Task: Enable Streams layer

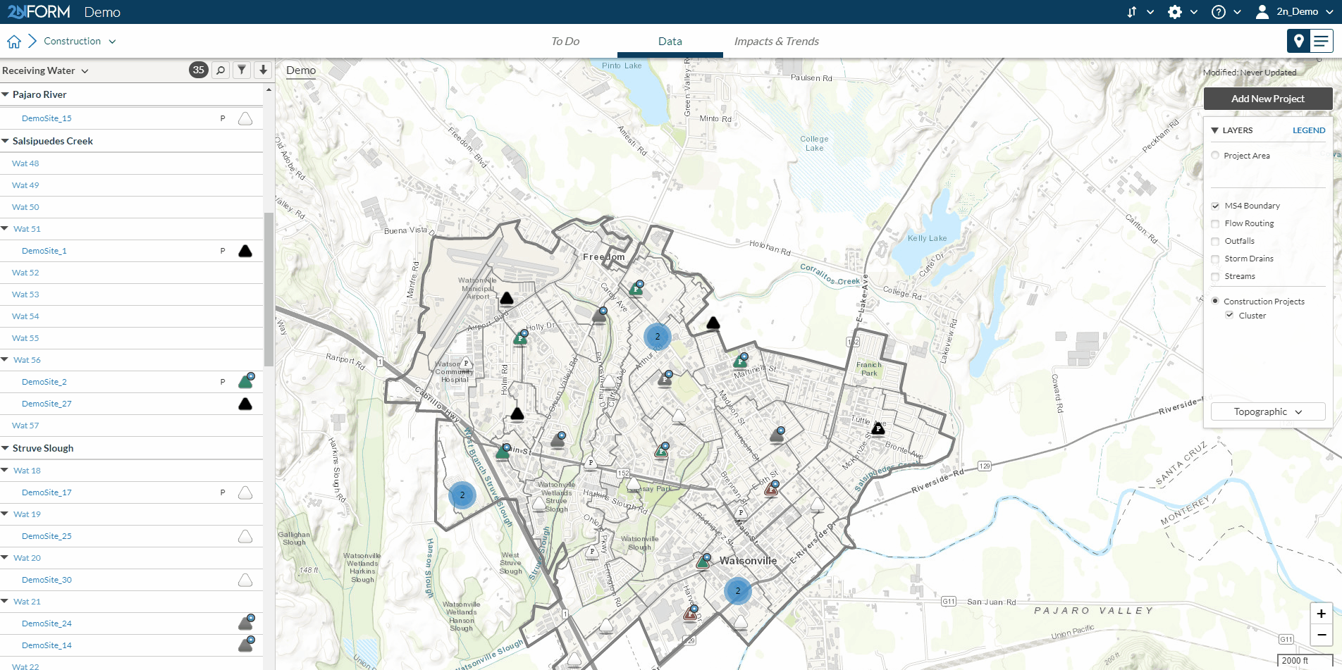Action: [1215, 276]
